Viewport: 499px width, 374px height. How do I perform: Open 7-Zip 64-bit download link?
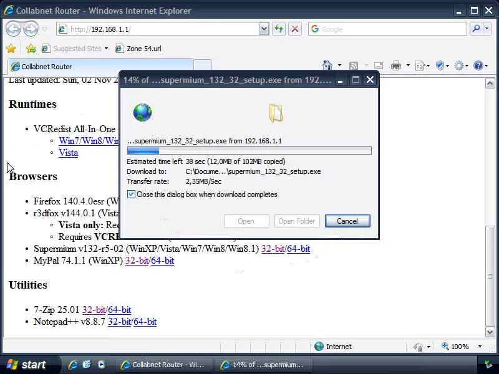coord(120,310)
